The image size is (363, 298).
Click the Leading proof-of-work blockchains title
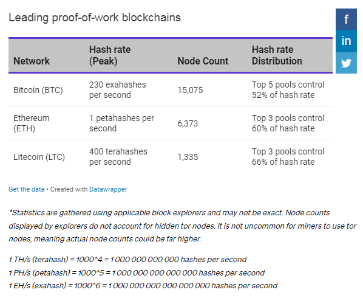[x=95, y=18]
